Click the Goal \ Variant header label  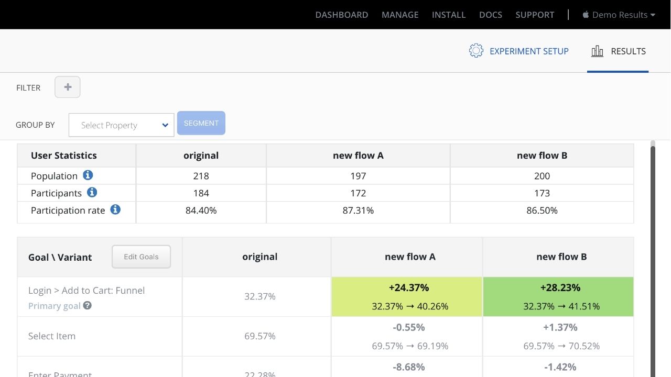(x=60, y=257)
